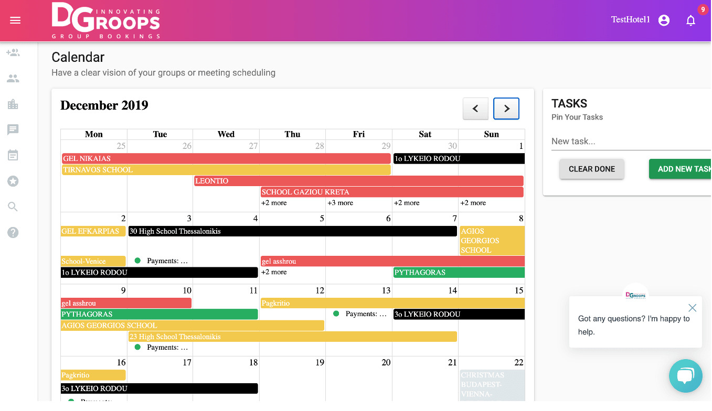Expand '+2 more' events on Thursday 5

pos(274,272)
